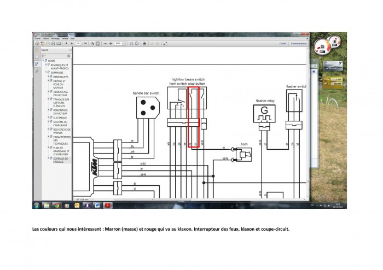
Task: Open the Outils pane
Action: click(x=283, y=43)
